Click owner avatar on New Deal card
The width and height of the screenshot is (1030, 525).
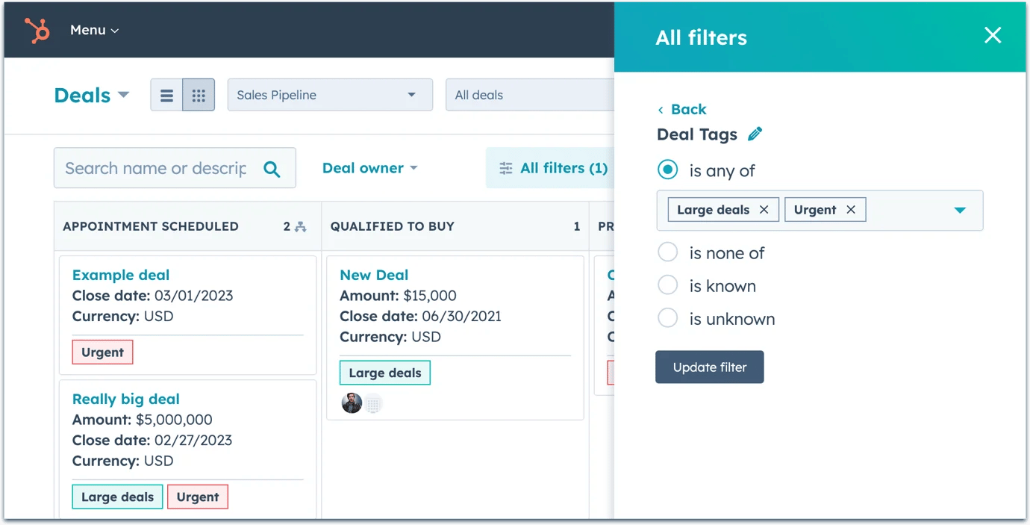[x=352, y=403]
